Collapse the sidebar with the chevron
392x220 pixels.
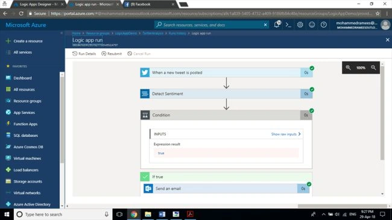(62, 33)
